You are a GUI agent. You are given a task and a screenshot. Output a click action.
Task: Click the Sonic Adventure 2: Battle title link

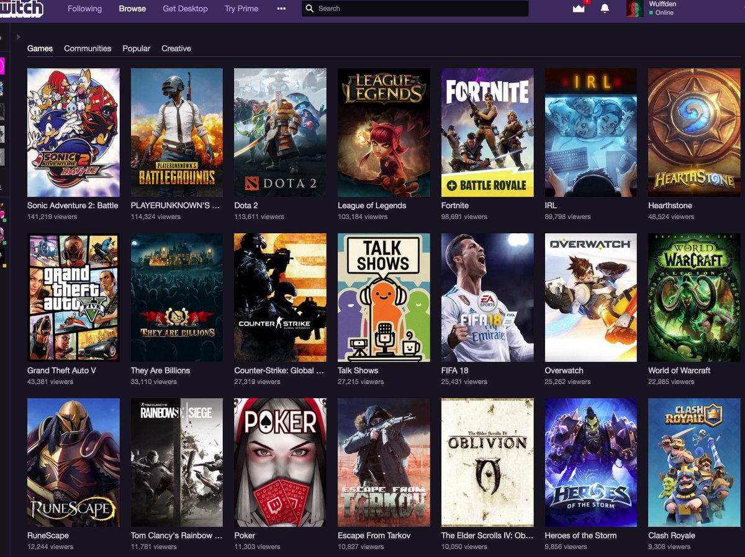73,205
